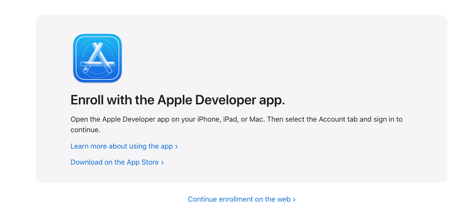Click heading 'Enroll with the Apple Developer app.'
Screen dimensions: 474x221
[x=178, y=100]
